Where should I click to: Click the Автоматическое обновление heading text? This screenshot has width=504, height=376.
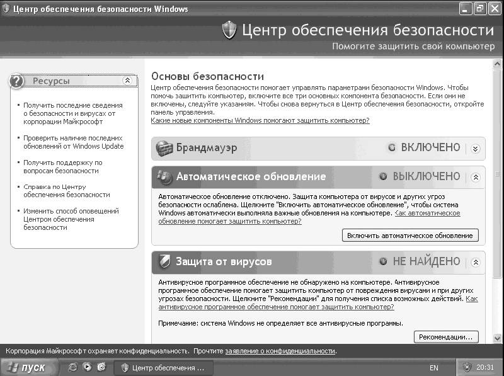pyautogui.click(x=251, y=176)
